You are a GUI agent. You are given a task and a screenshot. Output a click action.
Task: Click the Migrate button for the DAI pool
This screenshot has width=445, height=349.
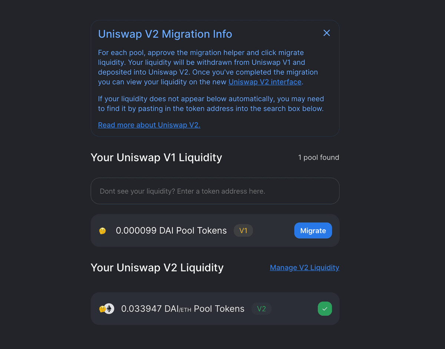pos(313,230)
